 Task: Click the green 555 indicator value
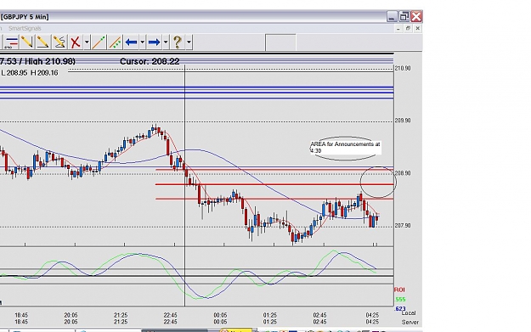pos(400,300)
